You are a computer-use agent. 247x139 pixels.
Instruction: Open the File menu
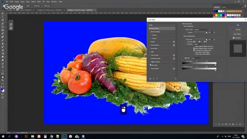(x=7, y=2)
